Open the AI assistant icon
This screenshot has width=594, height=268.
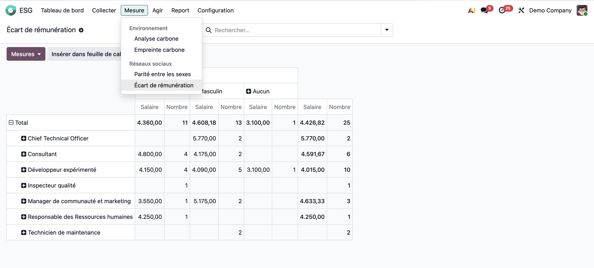coord(471,11)
